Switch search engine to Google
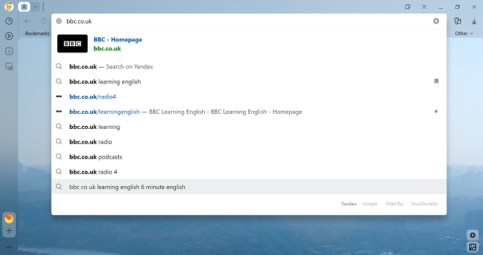The height and width of the screenshot is (255, 483). pyautogui.click(x=370, y=203)
